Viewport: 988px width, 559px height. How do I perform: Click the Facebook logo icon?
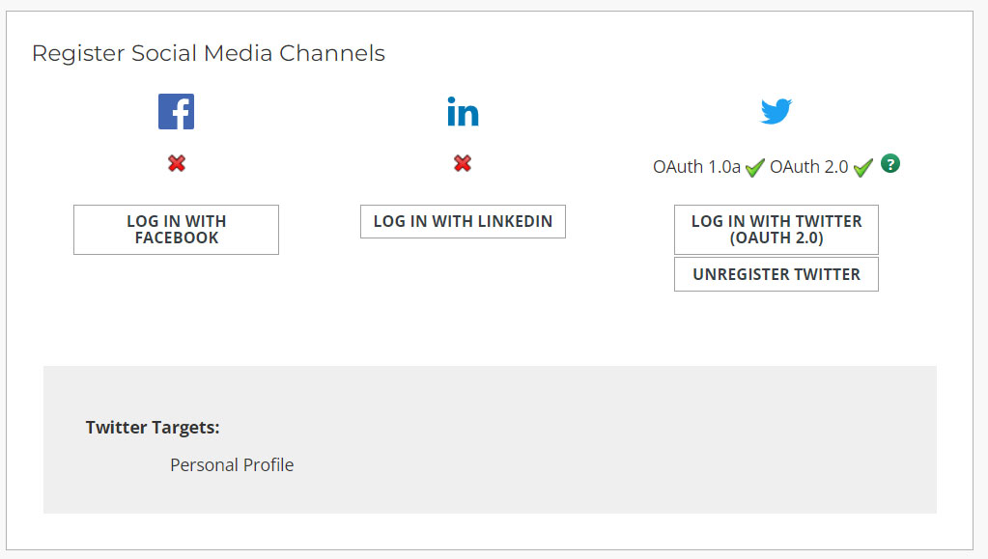[x=176, y=112]
